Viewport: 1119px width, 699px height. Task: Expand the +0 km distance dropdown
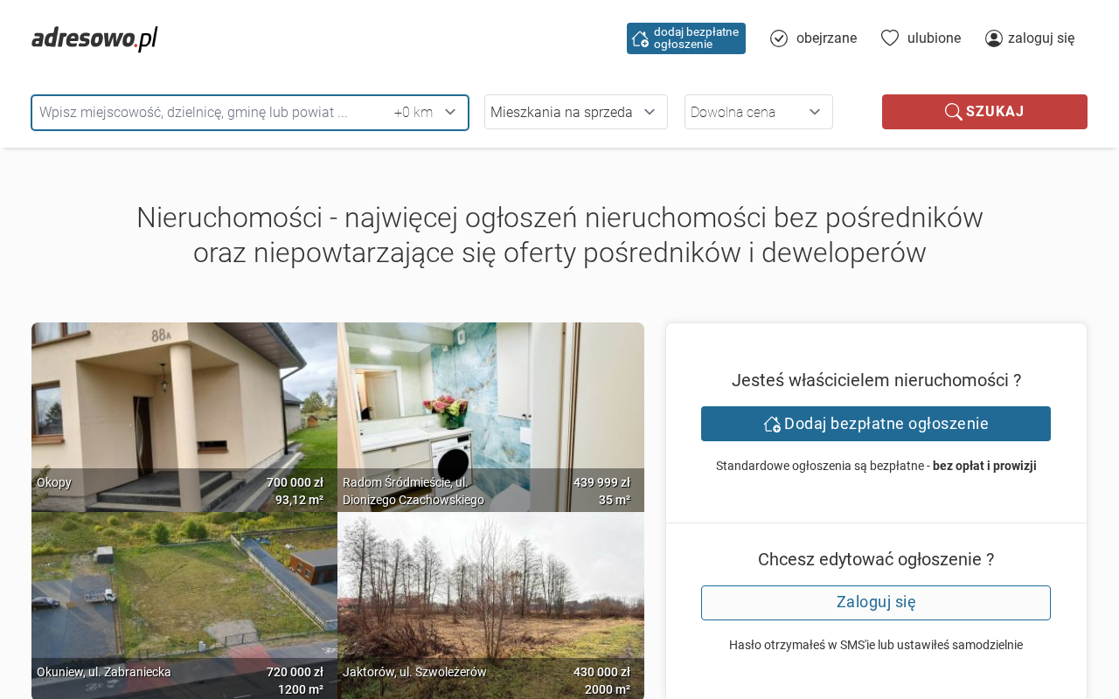(425, 112)
